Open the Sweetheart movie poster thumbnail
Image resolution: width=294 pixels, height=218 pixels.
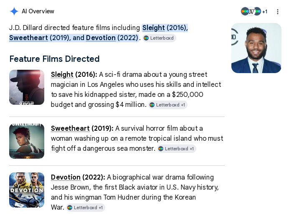(x=27, y=141)
